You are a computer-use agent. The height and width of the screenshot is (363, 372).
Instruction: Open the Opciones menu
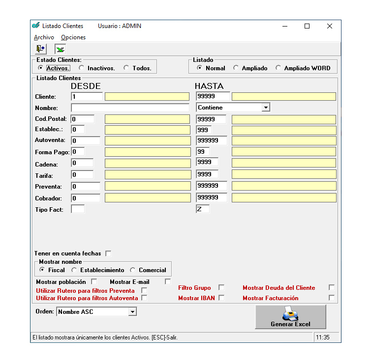[73, 37]
